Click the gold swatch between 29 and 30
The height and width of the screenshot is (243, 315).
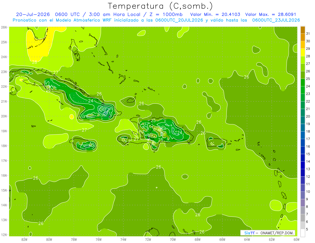pos(303,45)
